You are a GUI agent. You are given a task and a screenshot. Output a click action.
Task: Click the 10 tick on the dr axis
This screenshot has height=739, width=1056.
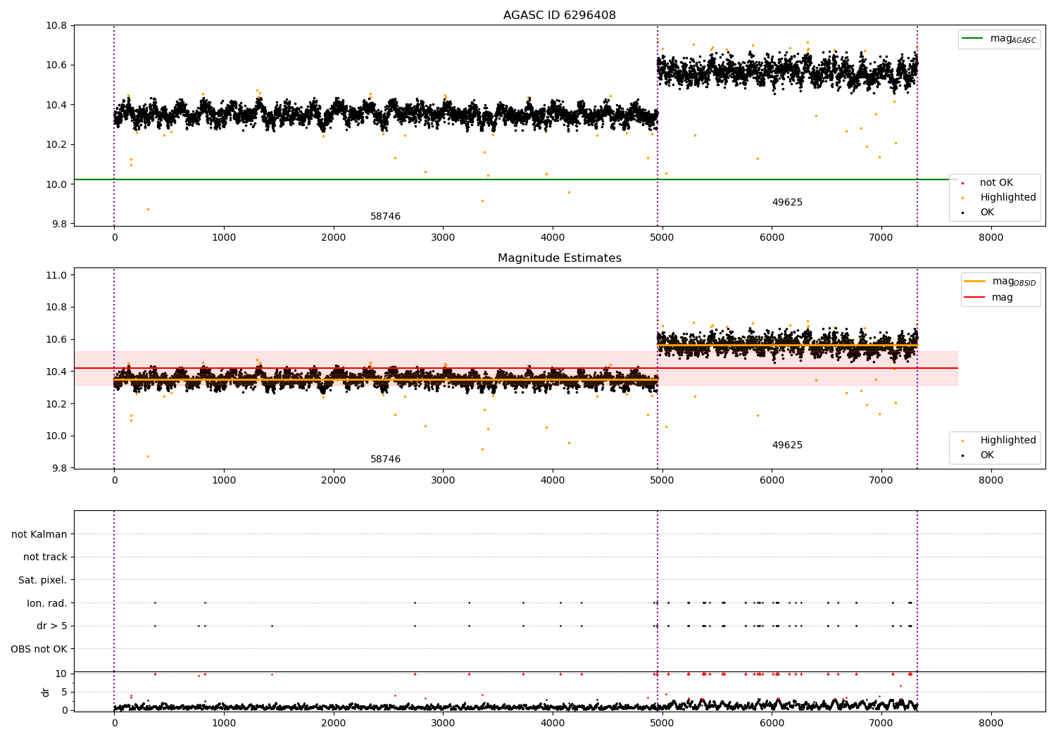[x=61, y=674]
